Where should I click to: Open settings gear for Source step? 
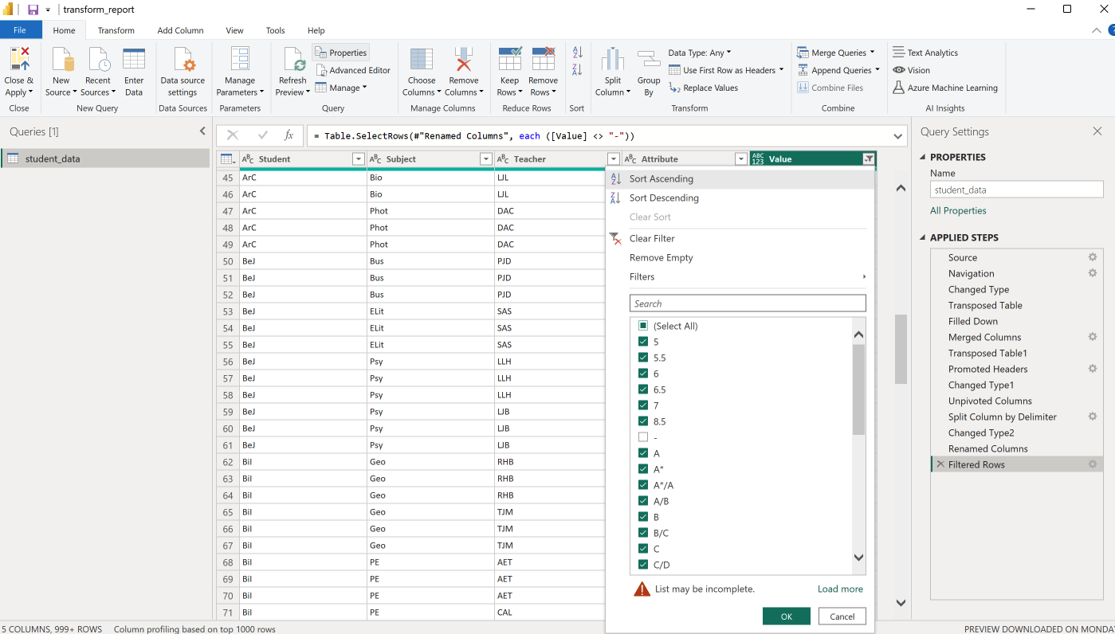1093,257
